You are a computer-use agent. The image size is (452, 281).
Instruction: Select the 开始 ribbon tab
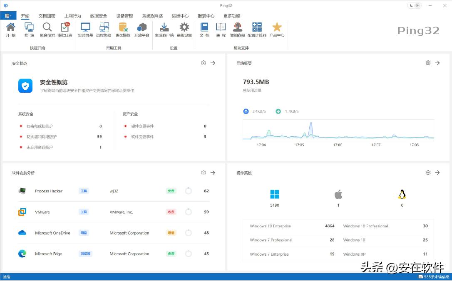coord(25,16)
